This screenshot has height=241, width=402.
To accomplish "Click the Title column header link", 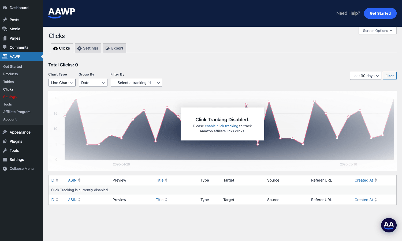I will 160,180.
